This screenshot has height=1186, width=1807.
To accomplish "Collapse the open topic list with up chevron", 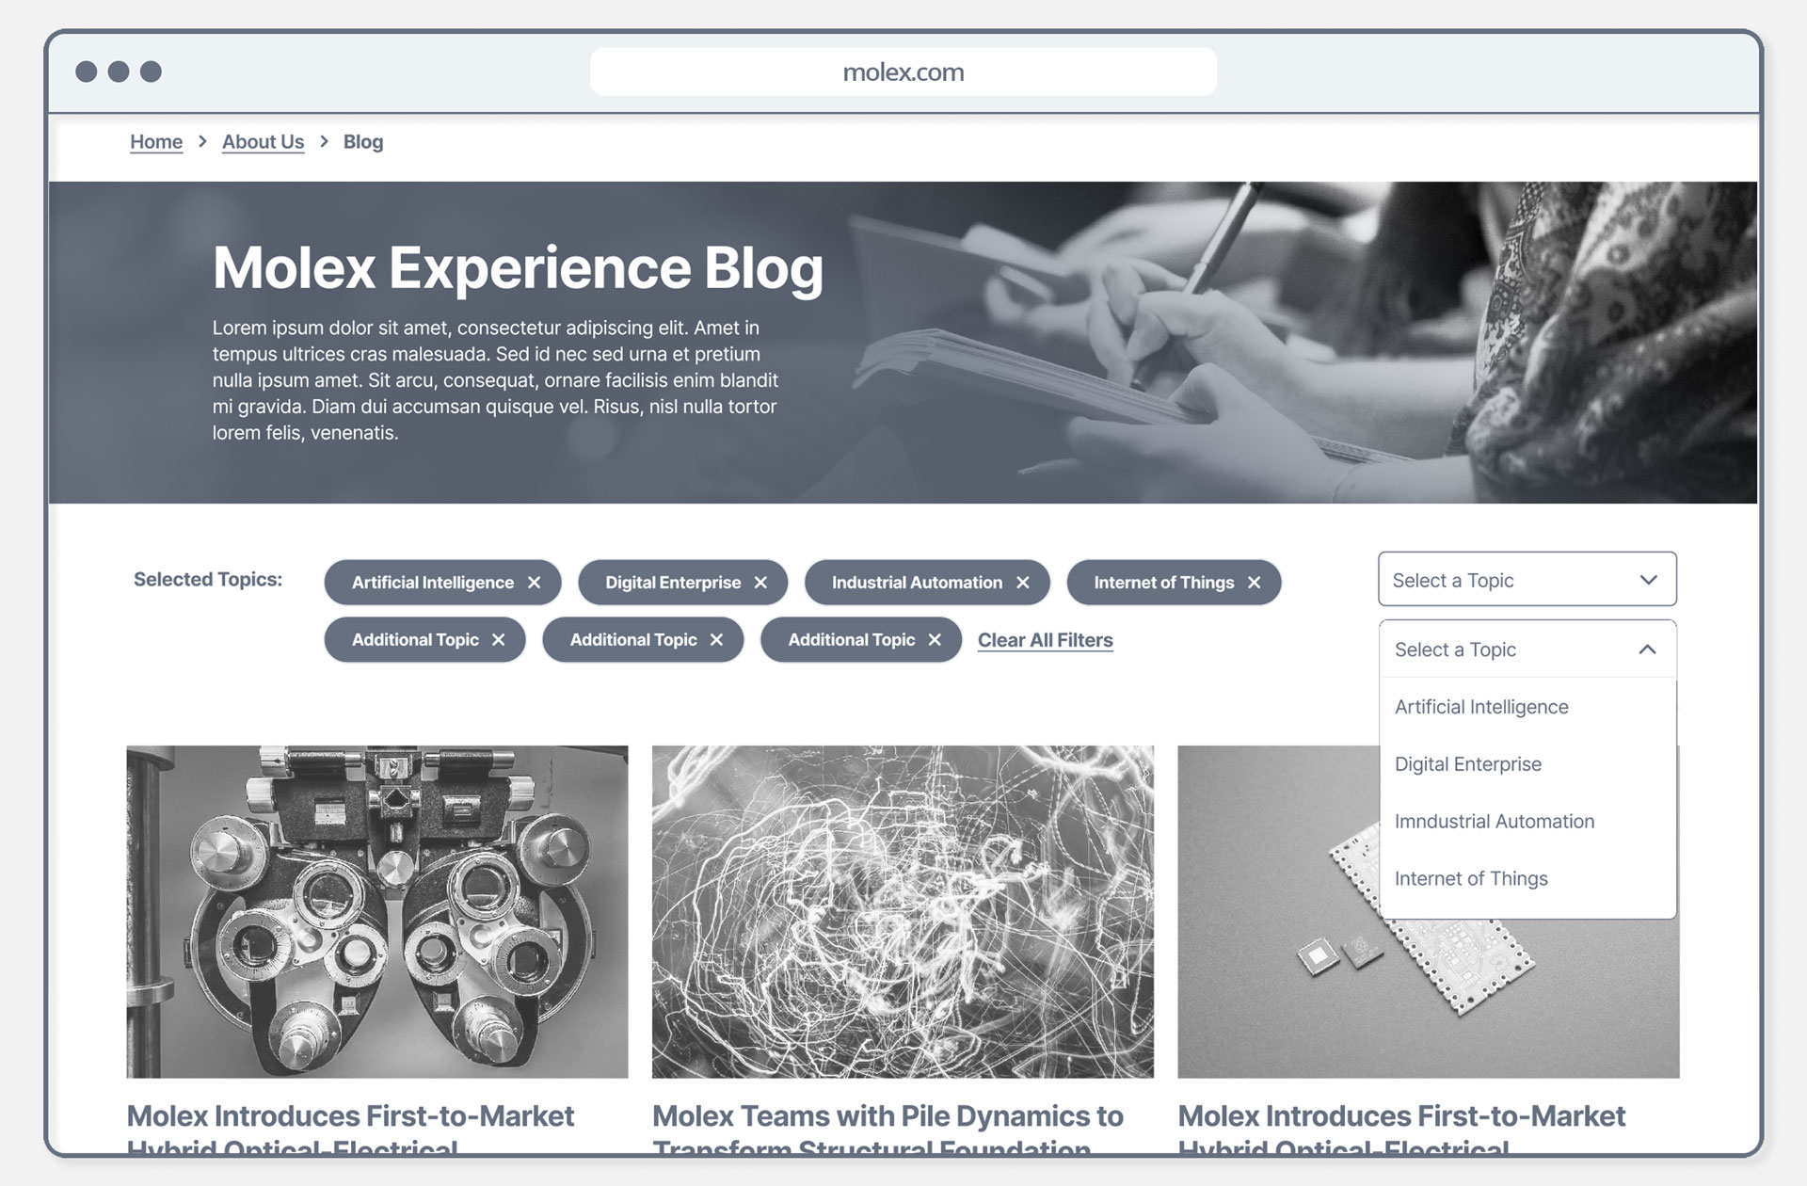I will [x=1647, y=649].
